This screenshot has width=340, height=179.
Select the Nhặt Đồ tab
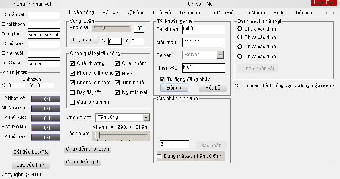(x=162, y=13)
